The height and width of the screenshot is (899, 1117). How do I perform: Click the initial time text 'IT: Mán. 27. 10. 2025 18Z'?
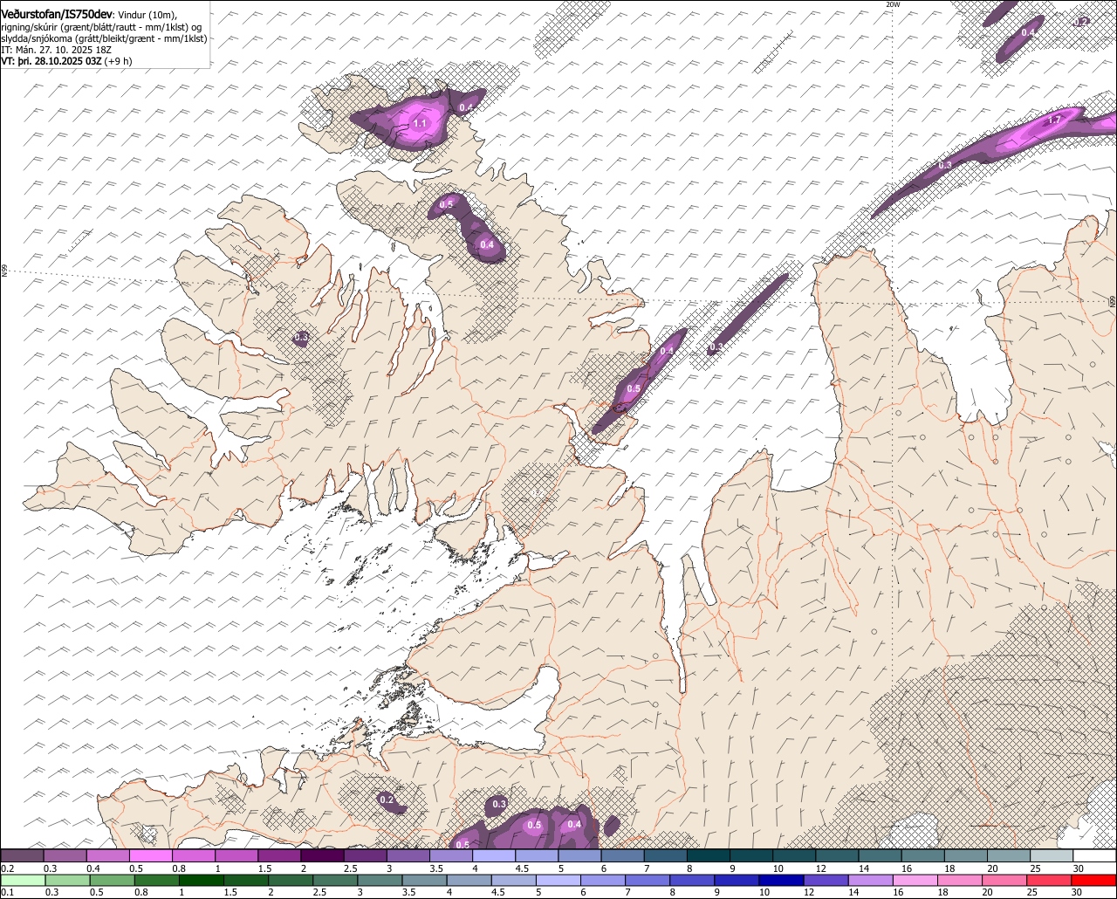click(x=57, y=50)
